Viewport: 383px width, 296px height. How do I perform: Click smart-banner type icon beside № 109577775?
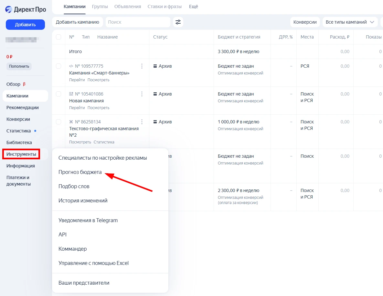pyautogui.click(x=71, y=66)
